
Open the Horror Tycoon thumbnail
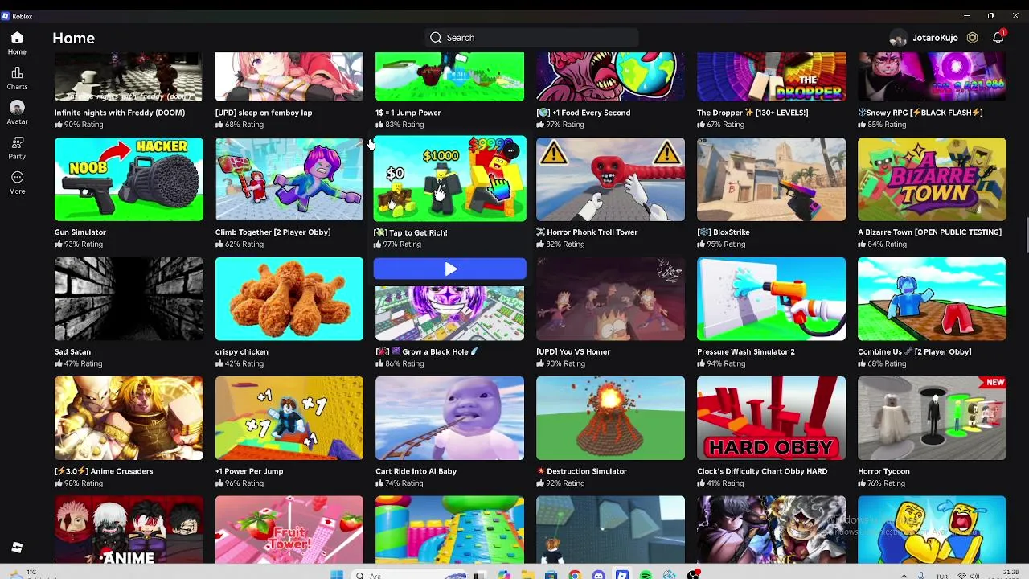coord(932,418)
